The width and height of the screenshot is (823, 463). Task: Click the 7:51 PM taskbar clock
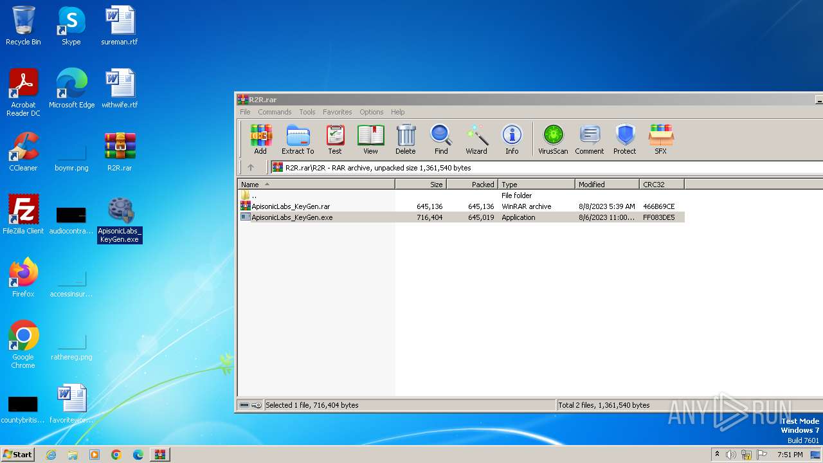click(790, 455)
